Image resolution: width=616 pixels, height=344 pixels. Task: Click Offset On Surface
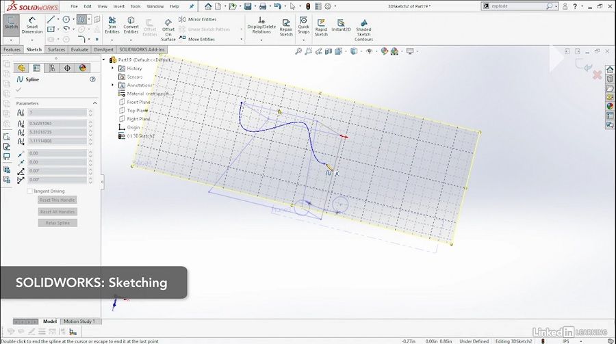tap(168, 30)
